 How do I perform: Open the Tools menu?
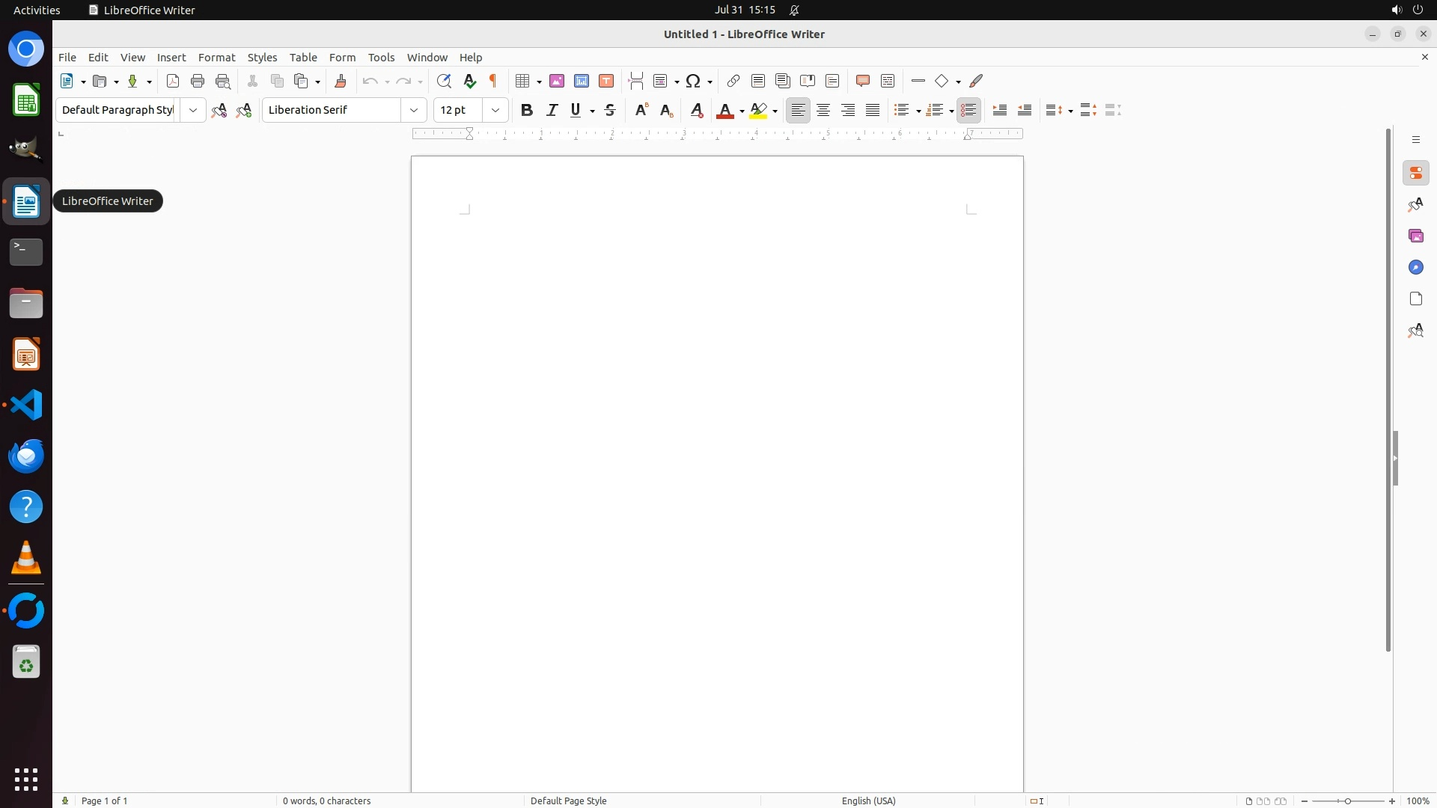[381, 58]
